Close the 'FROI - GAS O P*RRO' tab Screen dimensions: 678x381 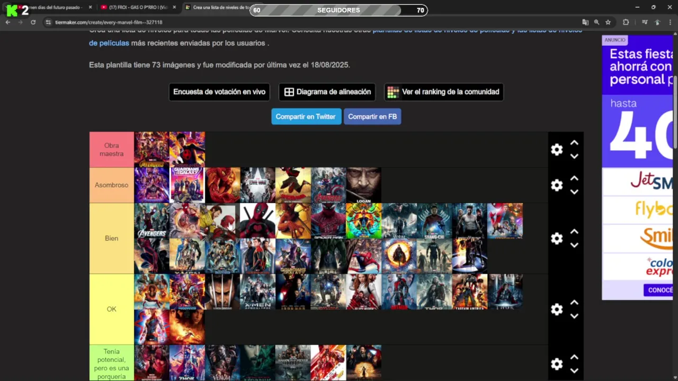[x=174, y=7]
